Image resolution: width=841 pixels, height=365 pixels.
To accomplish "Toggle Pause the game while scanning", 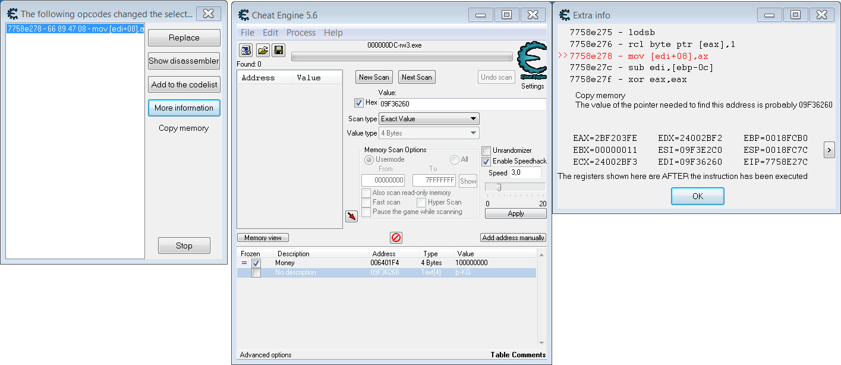I will pos(366,212).
